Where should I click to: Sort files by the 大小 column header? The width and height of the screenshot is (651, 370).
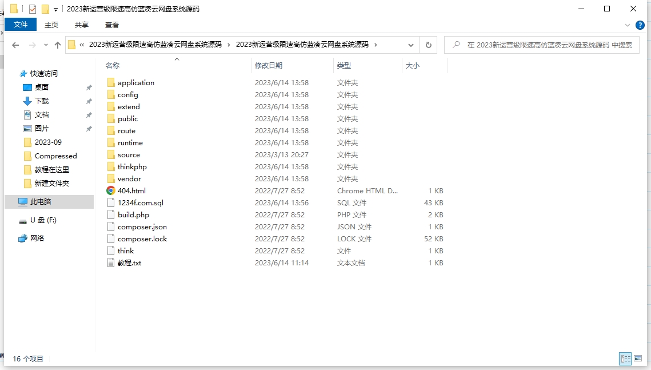pyautogui.click(x=412, y=66)
